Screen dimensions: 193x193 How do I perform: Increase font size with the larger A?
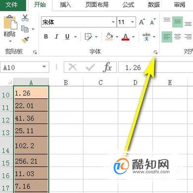coord(142,22)
